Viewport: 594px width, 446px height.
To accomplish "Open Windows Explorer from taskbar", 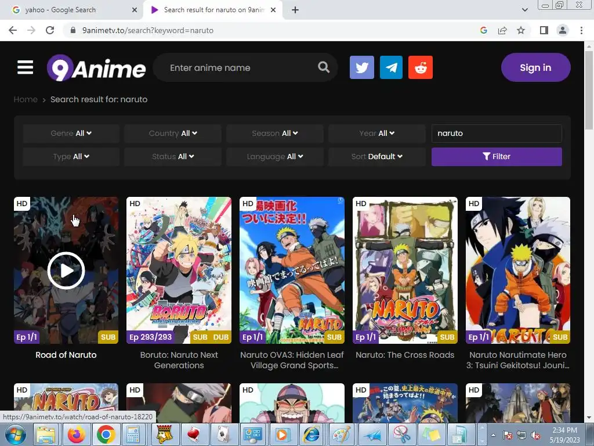I will pos(45,435).
